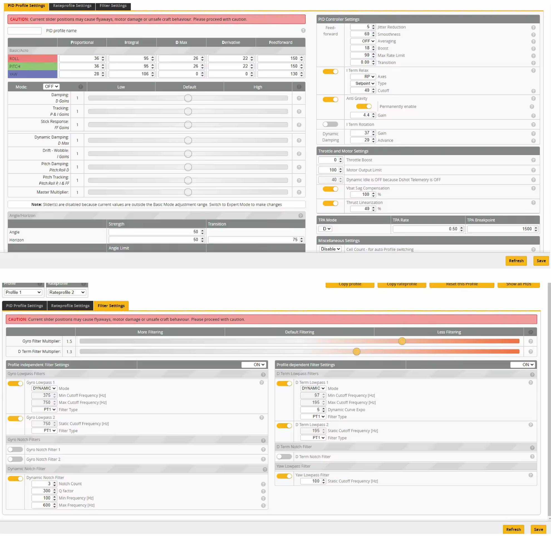Open PID Profile Settings tab in lower panel

point(24,305)
